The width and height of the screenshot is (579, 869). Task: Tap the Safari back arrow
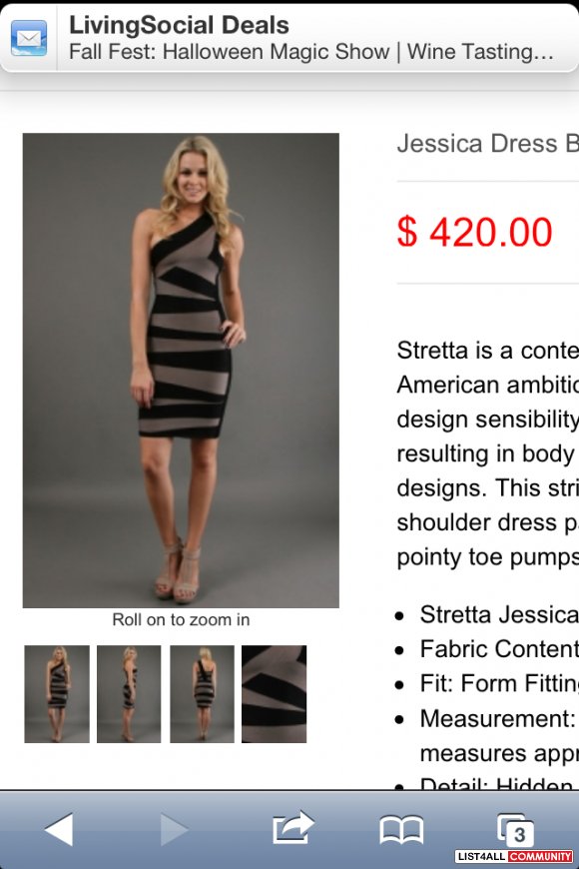pos(59,829)
